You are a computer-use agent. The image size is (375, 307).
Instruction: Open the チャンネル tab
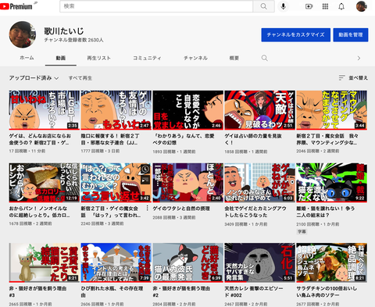tap(195, 58)
